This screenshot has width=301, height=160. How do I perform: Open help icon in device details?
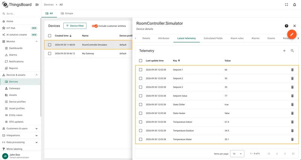(286, 26)
